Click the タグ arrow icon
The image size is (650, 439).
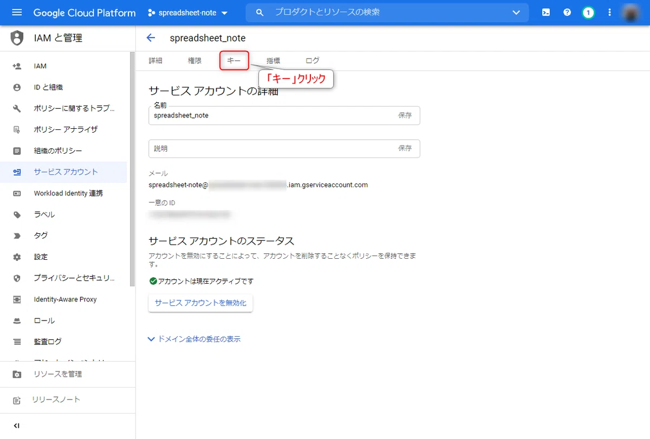(x=17, y=235)
